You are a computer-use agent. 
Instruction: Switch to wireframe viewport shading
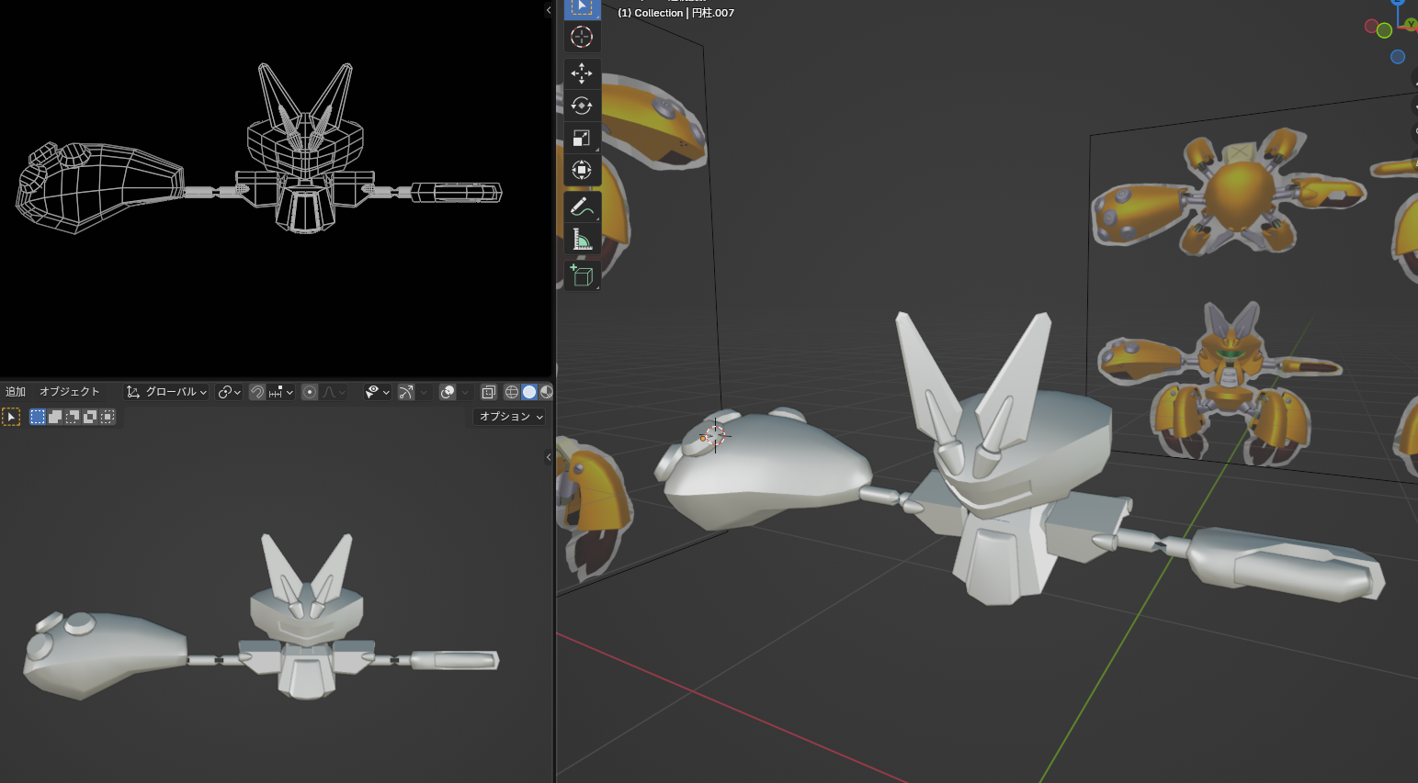pos(512,392)
